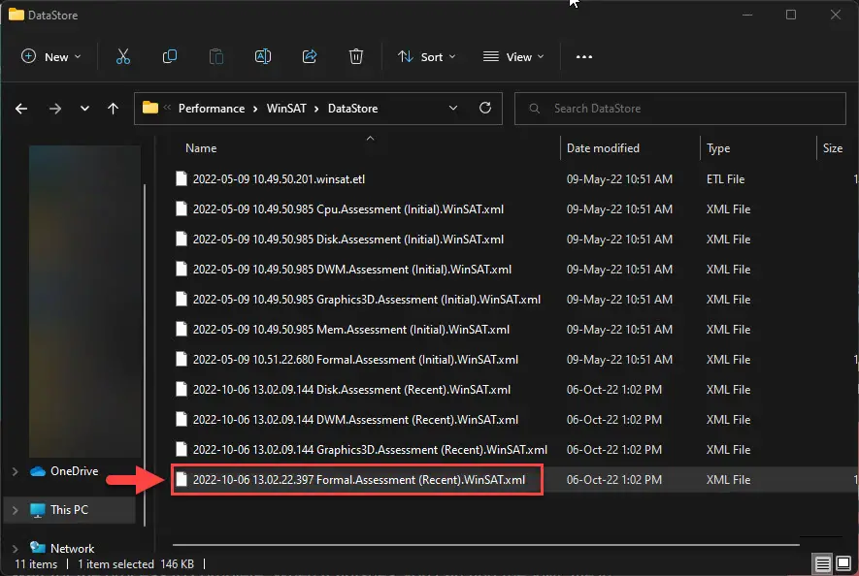Select Graphics3D.Assessment (Initial).WinSAT.xml file
859x576 pixels.
[x=367, y=300]
